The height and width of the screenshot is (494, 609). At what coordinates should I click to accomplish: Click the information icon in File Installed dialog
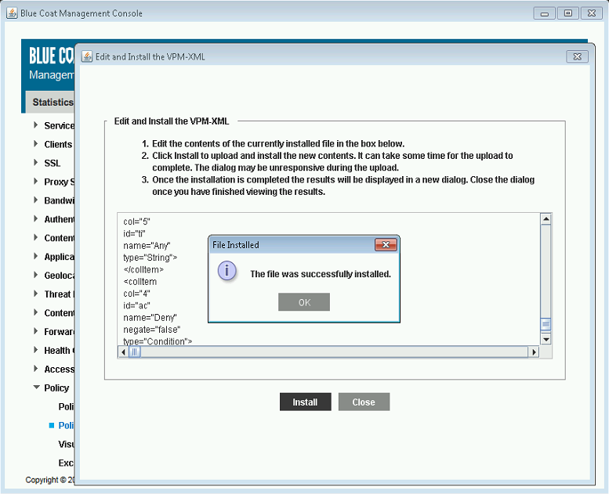click(x=227, y=270)
